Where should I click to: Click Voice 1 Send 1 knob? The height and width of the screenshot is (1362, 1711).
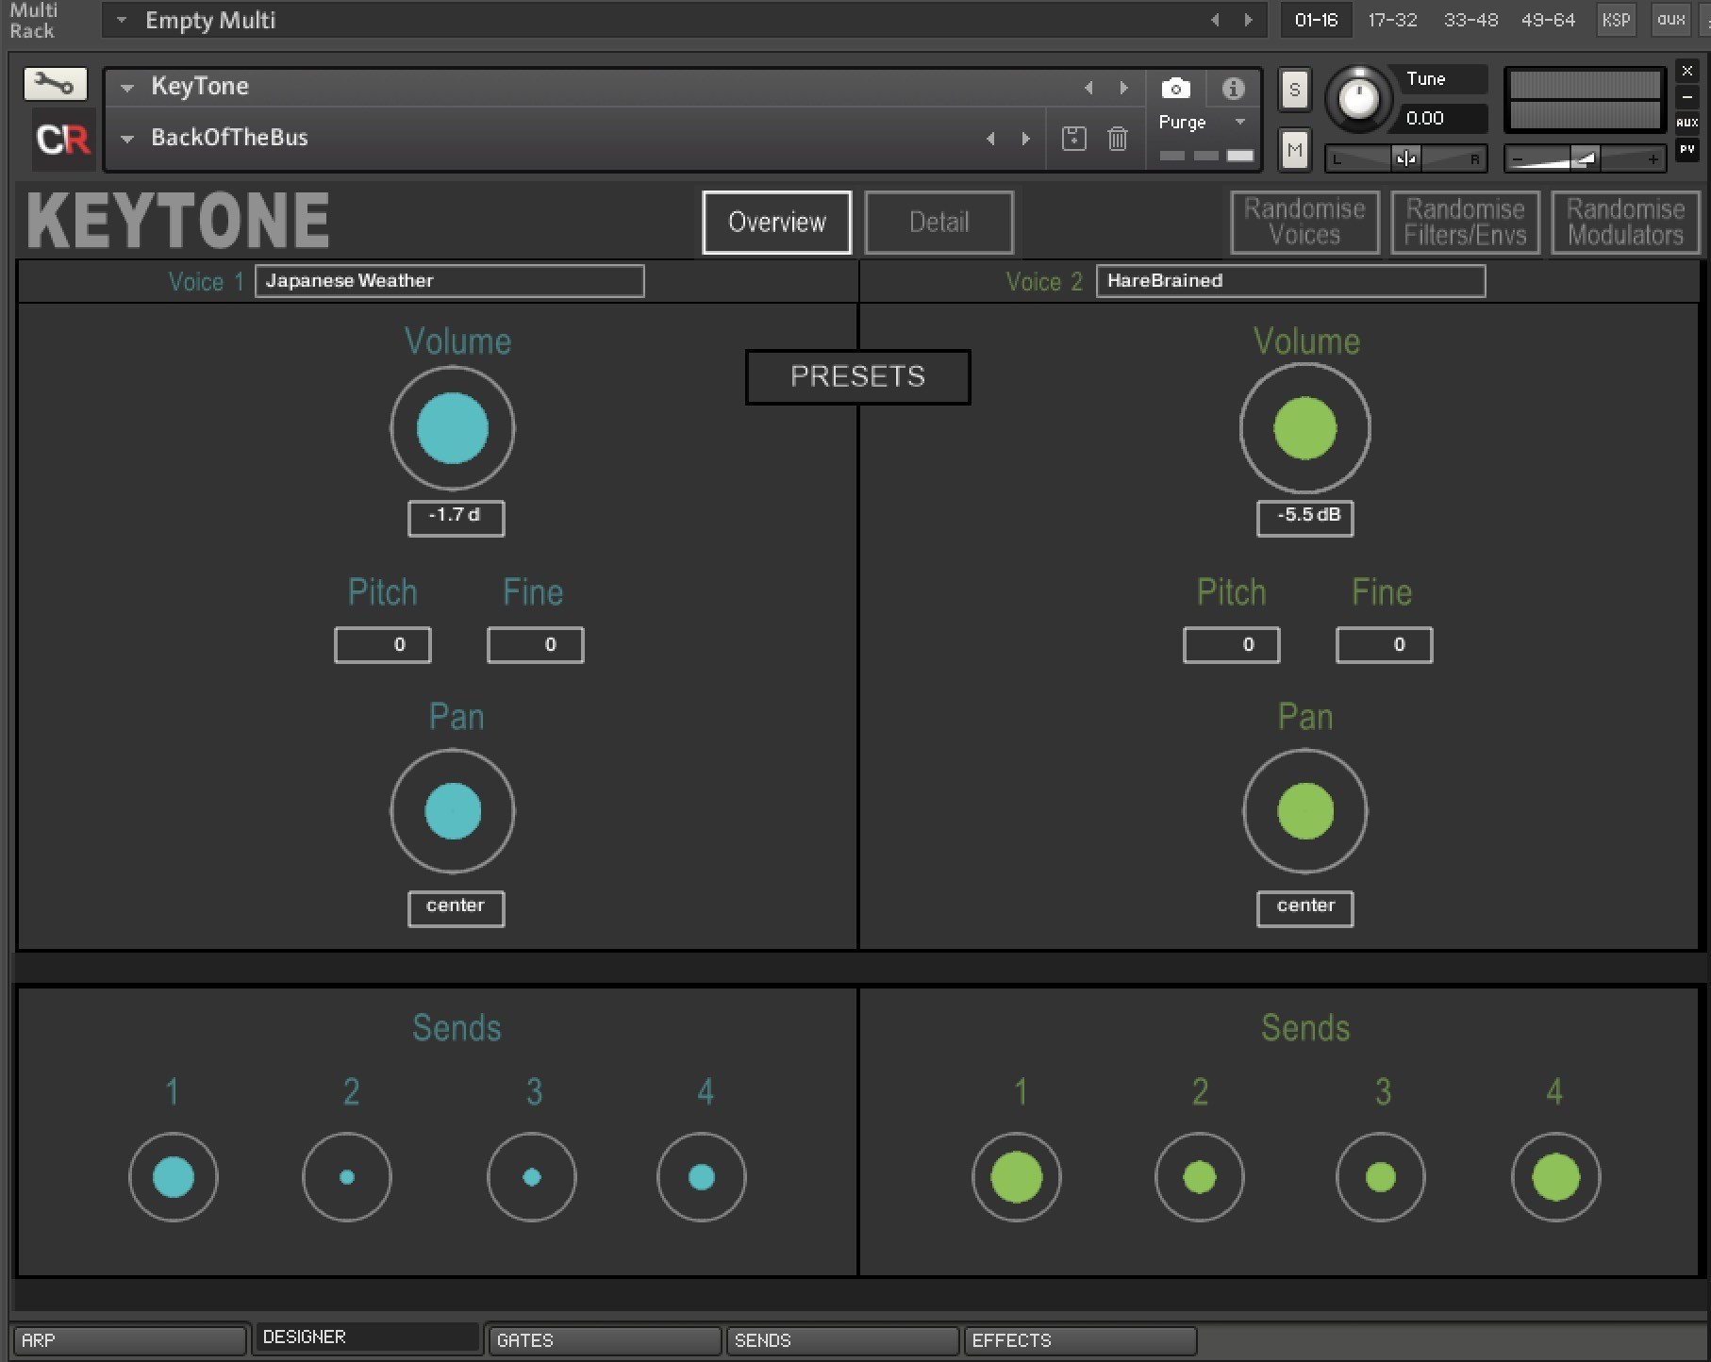[x=174, y=1177]
